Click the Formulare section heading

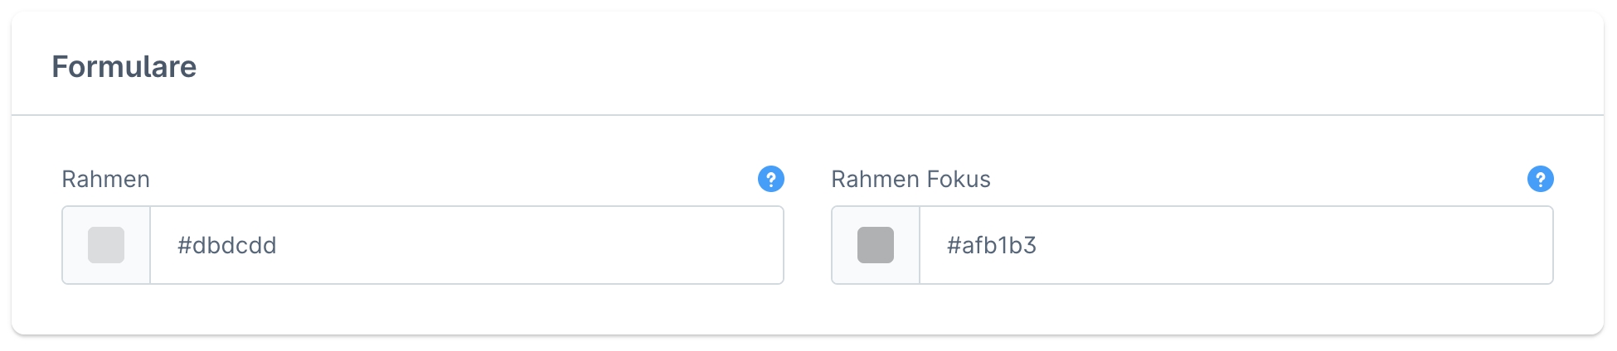point(124,67)
